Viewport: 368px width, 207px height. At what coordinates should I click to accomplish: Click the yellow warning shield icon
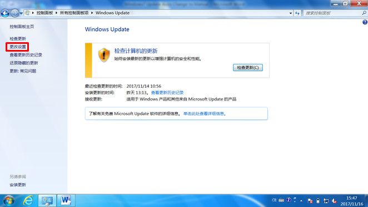[104, 55]
